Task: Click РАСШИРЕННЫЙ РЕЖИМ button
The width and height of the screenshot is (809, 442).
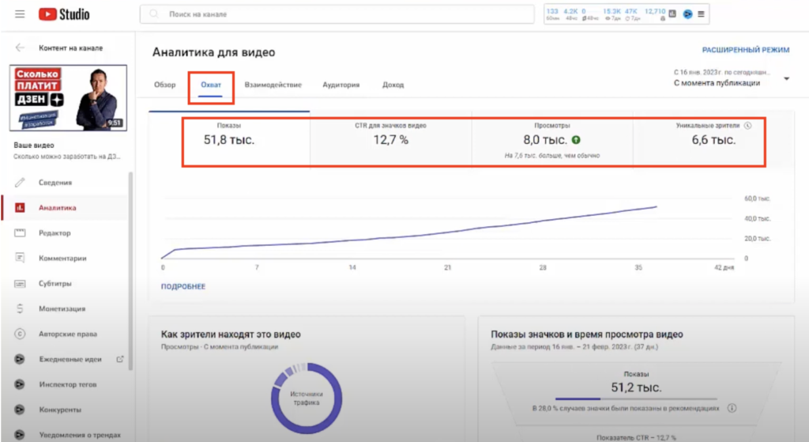Action: (745, 50)
